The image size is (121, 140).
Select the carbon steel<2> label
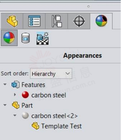coord(54,116)
